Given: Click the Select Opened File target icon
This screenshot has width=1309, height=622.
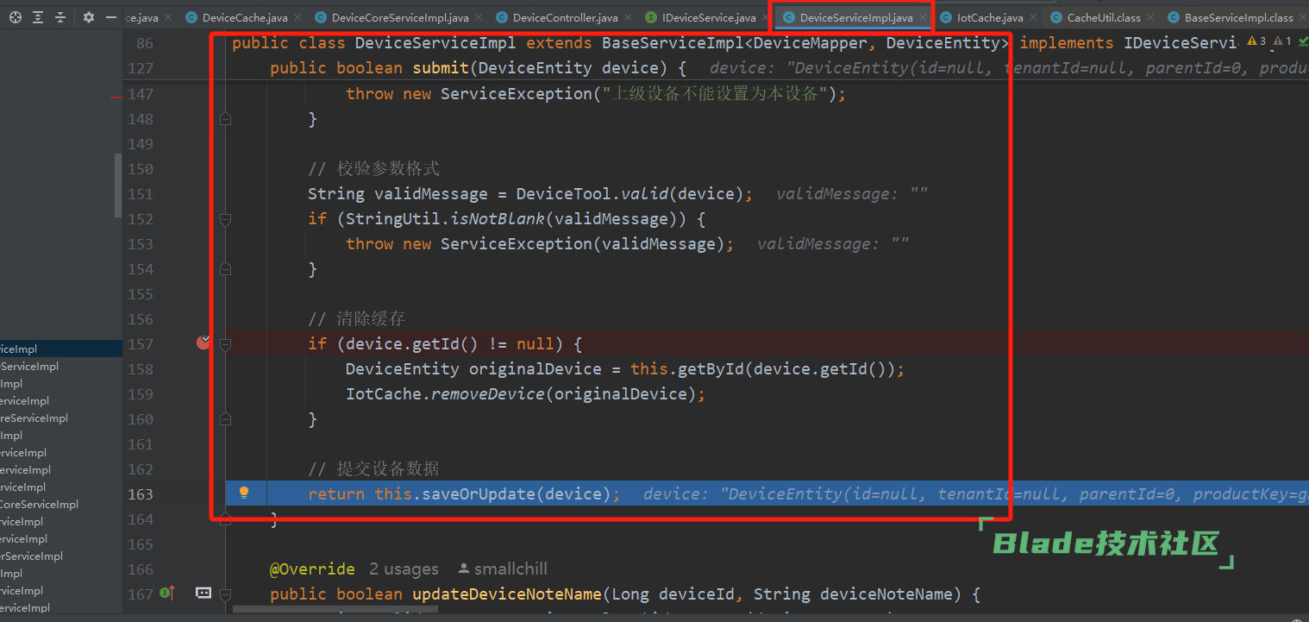Looking at the screenshot, I should click(15, 17).
